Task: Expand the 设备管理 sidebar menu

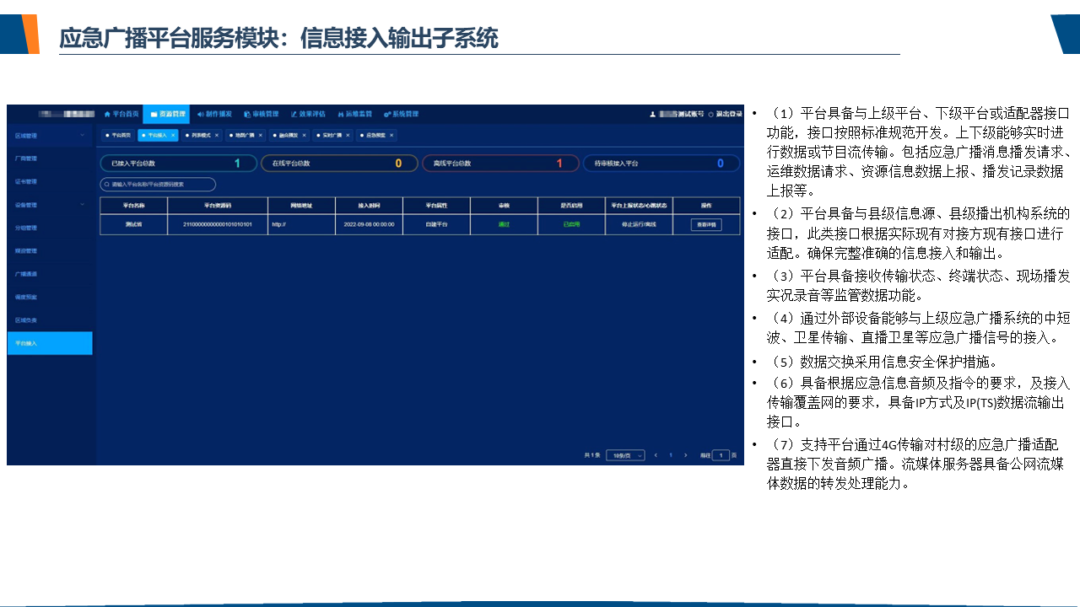Action: 82,204
